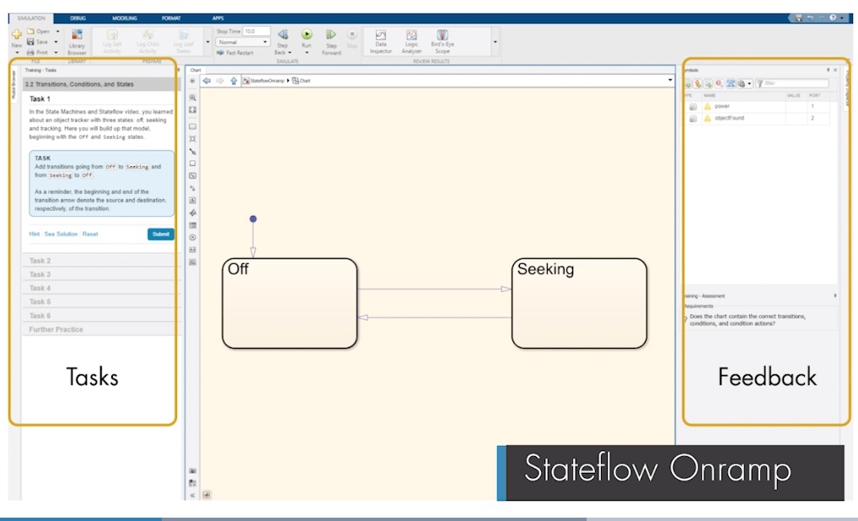Expand the Run button dropdown arrow
858x521 pixels.
[307, 52]
